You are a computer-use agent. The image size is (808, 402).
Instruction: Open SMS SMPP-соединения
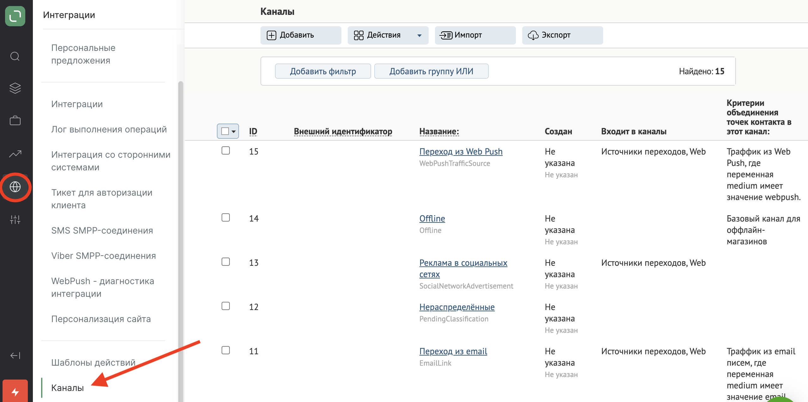[102, 230]
